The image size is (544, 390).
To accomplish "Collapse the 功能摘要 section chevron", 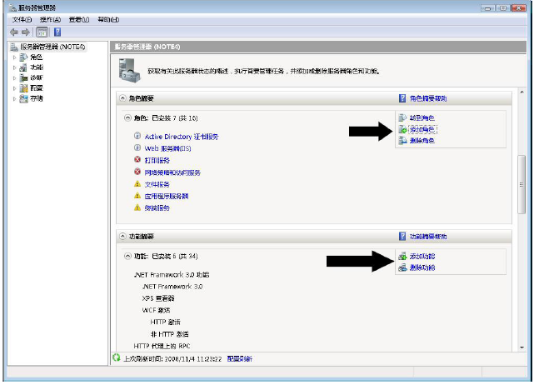I will click(122, 237).
